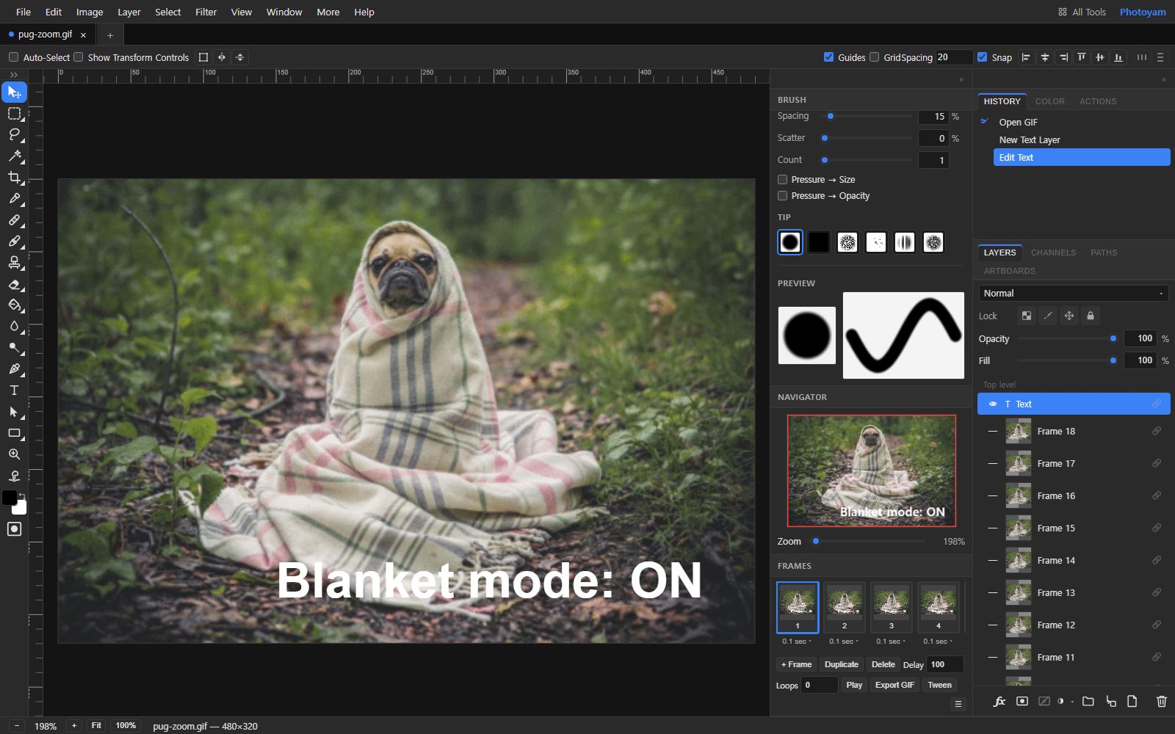Enable the Auto-Select checkbox

13,57
